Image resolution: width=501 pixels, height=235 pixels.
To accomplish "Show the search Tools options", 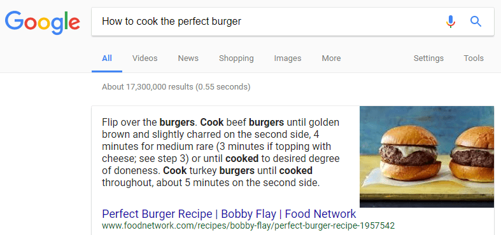I will pyautogui.click(x=474, y=58).
